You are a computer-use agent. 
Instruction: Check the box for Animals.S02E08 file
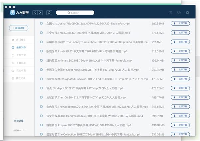point(41,60)
